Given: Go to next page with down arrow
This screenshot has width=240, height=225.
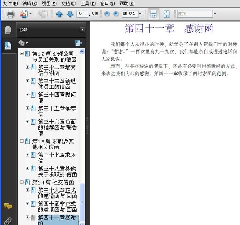Looking at the screenshot, I should (70, 14).
